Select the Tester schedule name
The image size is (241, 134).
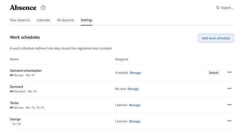click(x=14, y=103)
